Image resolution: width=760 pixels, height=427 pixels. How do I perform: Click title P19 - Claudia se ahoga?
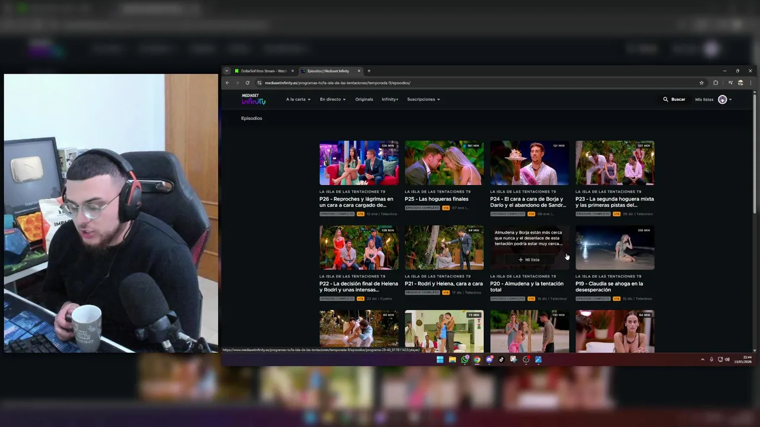point(609,287)
